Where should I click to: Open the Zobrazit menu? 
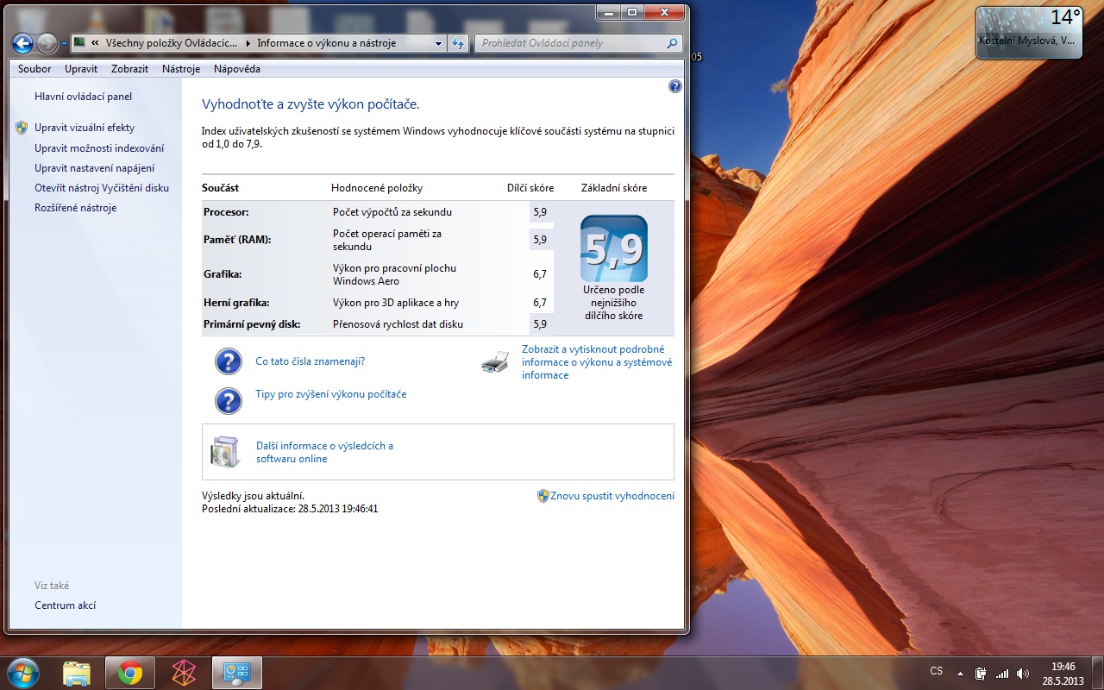coord(129,69)
